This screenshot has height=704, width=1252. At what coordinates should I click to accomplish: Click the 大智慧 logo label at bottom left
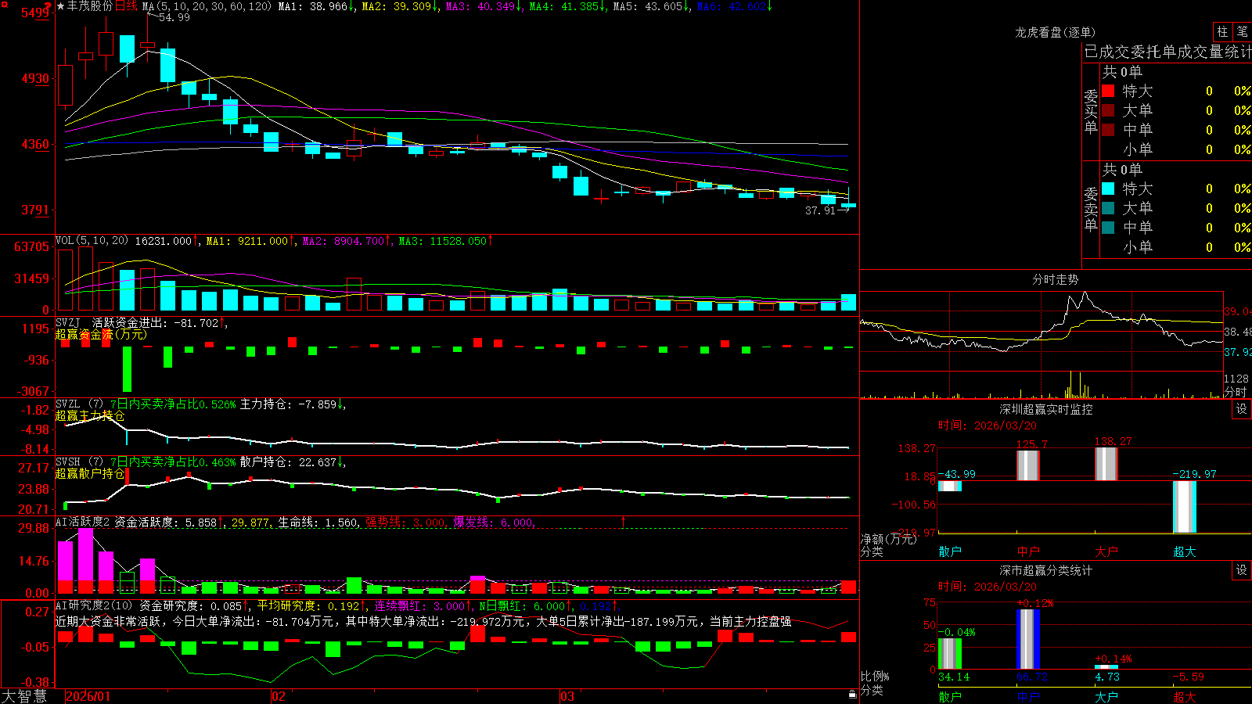point(24,696)
